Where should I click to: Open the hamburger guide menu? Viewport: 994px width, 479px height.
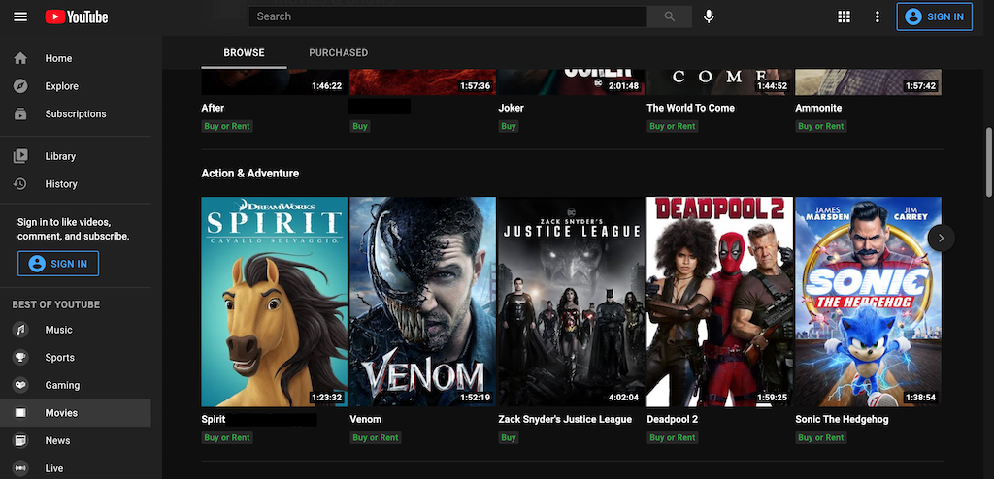click(20, 16)
